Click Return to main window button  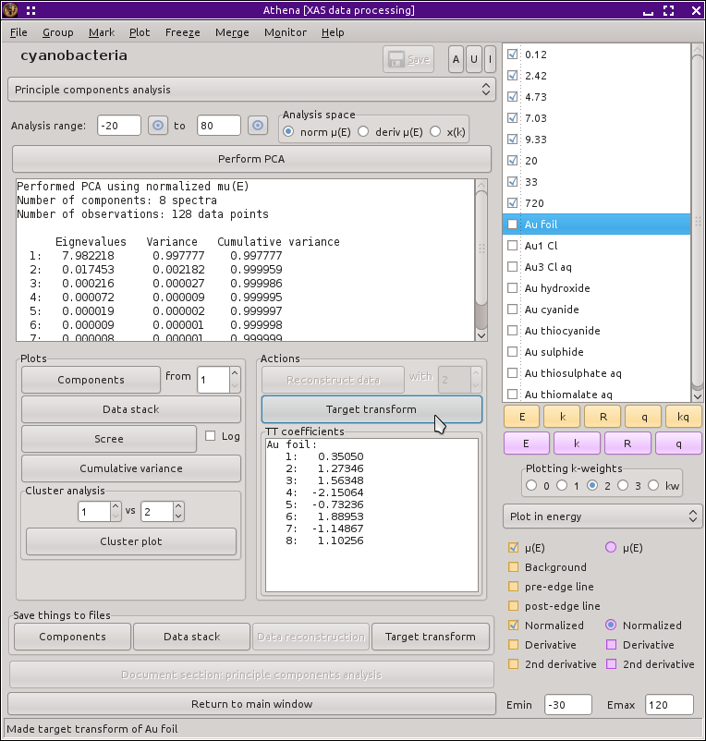tap(251, 704)
